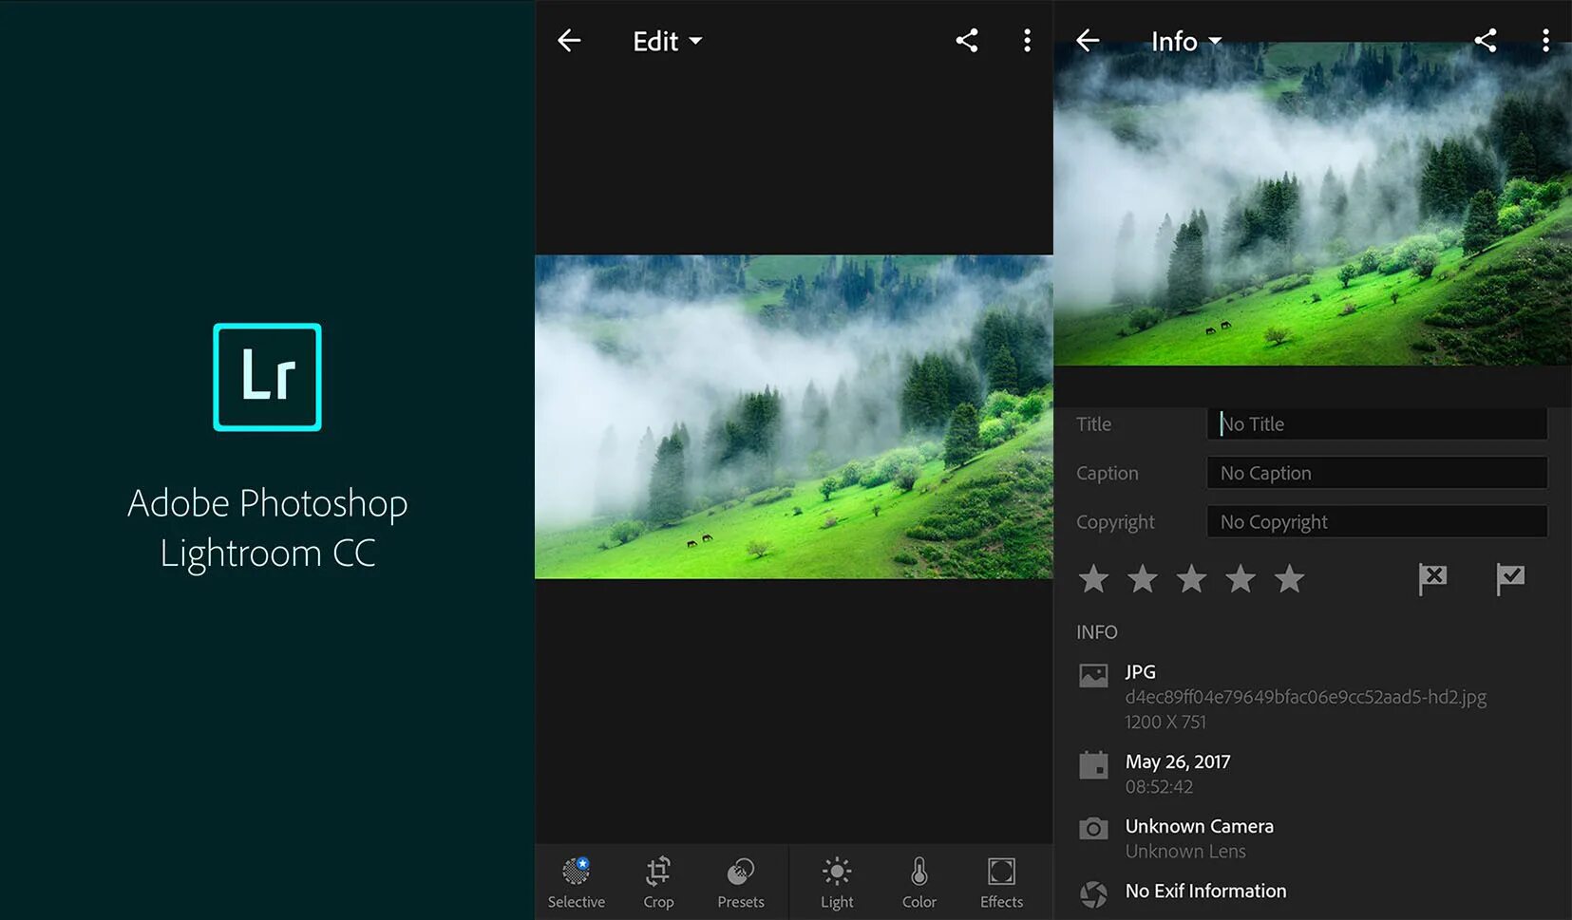Image resolution: width=1572 pixels, height=920 pixels.
Task: Mark the photo as rejected with the flag
Action: point(1432,578)
